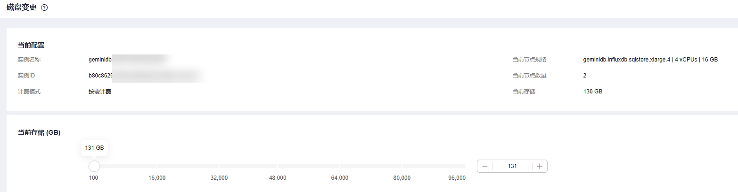Decrease storage with the minus button

point(485,166)
